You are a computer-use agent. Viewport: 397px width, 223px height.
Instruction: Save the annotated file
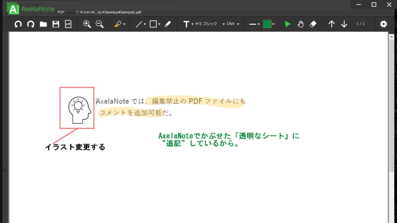(x=56, y=24)
